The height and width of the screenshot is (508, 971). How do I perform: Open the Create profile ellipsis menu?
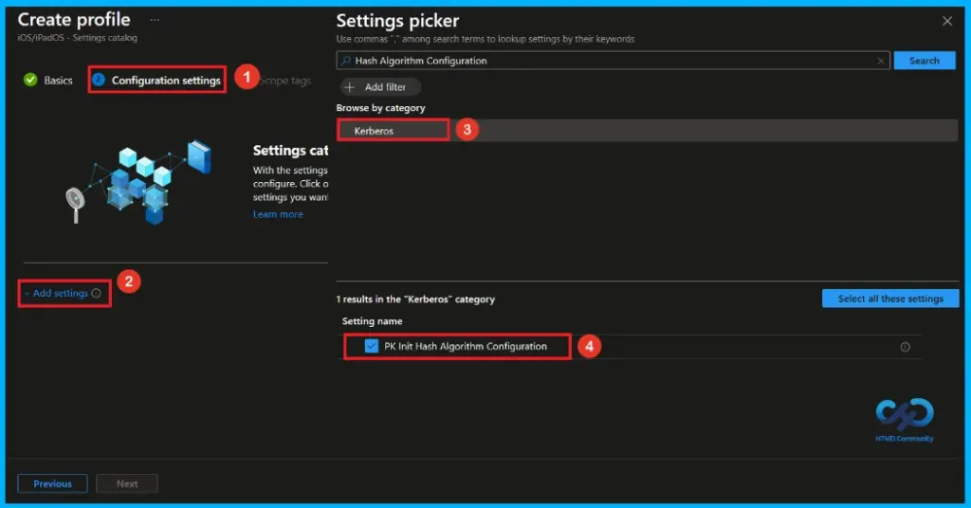[155, 20]
